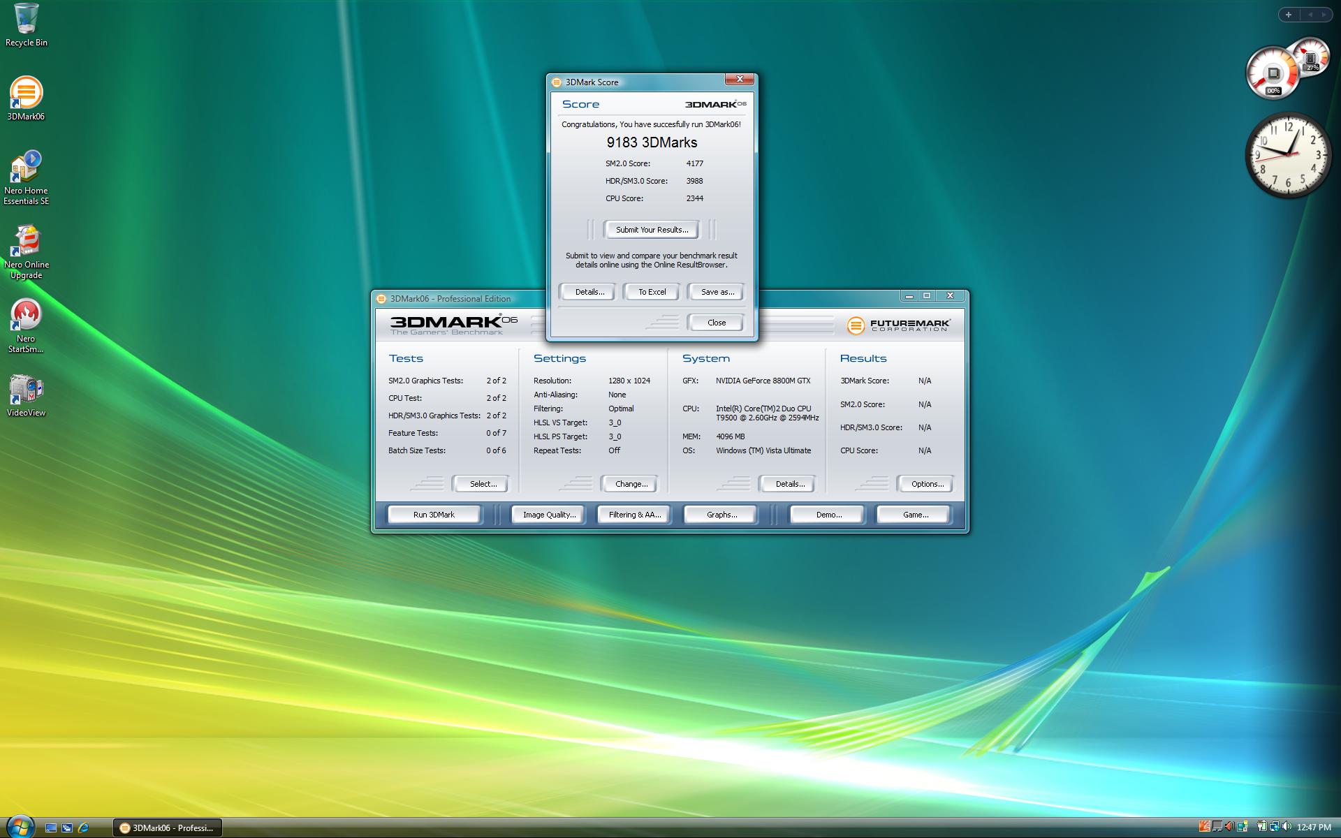Click the Intel Core 2 Duo T9500 CPU text
This screenshot has height=838, width=1341.
click(767, 413)
